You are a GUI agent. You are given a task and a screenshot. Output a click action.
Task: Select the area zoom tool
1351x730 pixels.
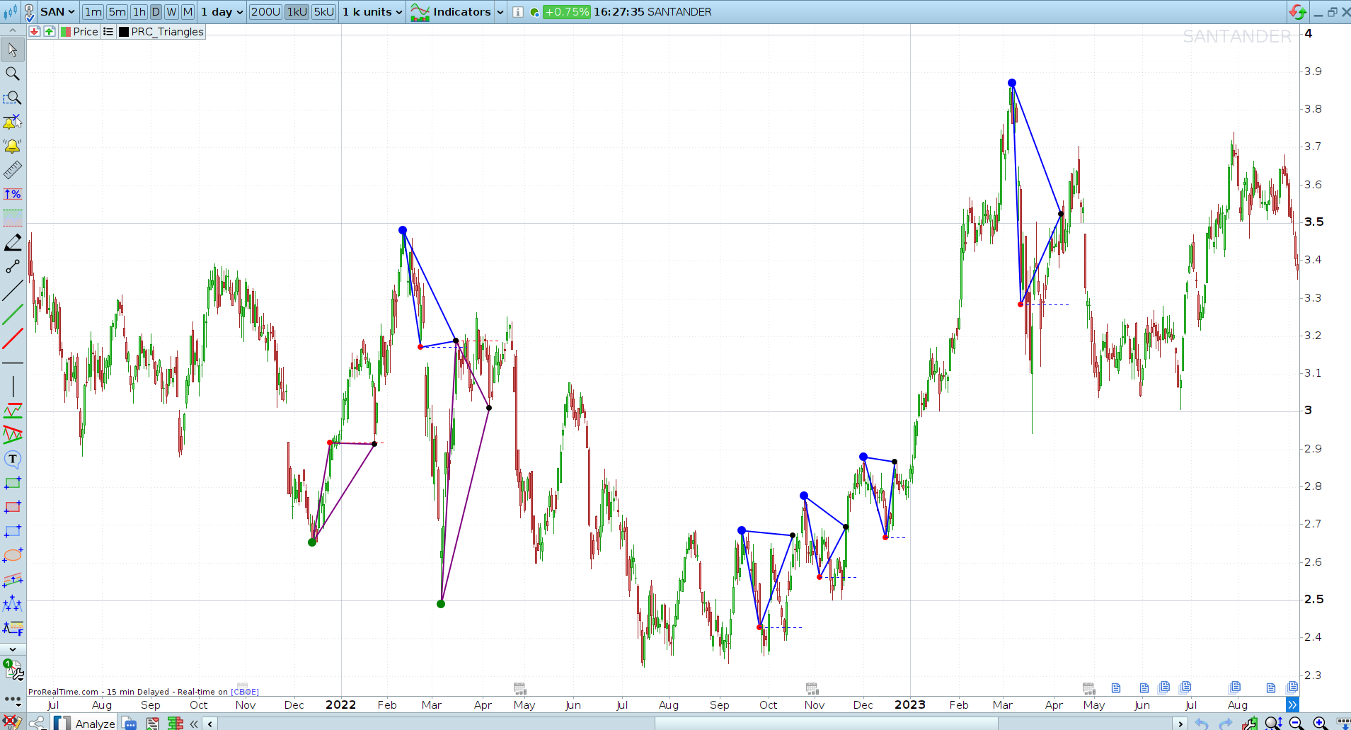[x=13, y=98]
